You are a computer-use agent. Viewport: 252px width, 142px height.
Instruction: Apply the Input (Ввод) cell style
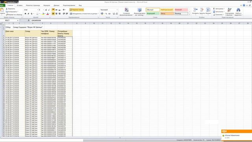click(x=167, y=13)
